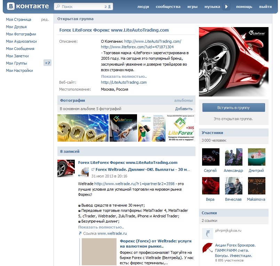
Task: Open reposted Forex Weltrade post title
Action: (143, 169)
